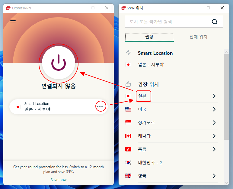Click the Japan flag in Smart Location card
Viewport: 233px width, 189px height.
tap(18, 107)
